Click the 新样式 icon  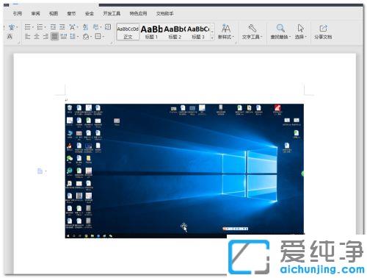pos(225,28)
